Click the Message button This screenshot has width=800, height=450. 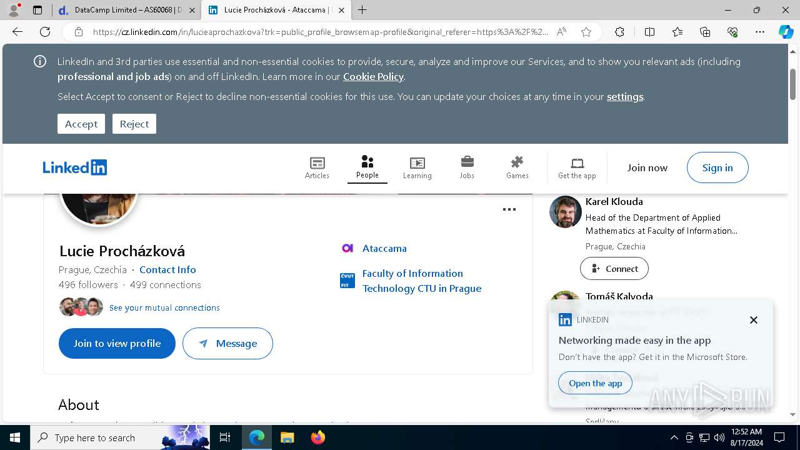[227, 343]
